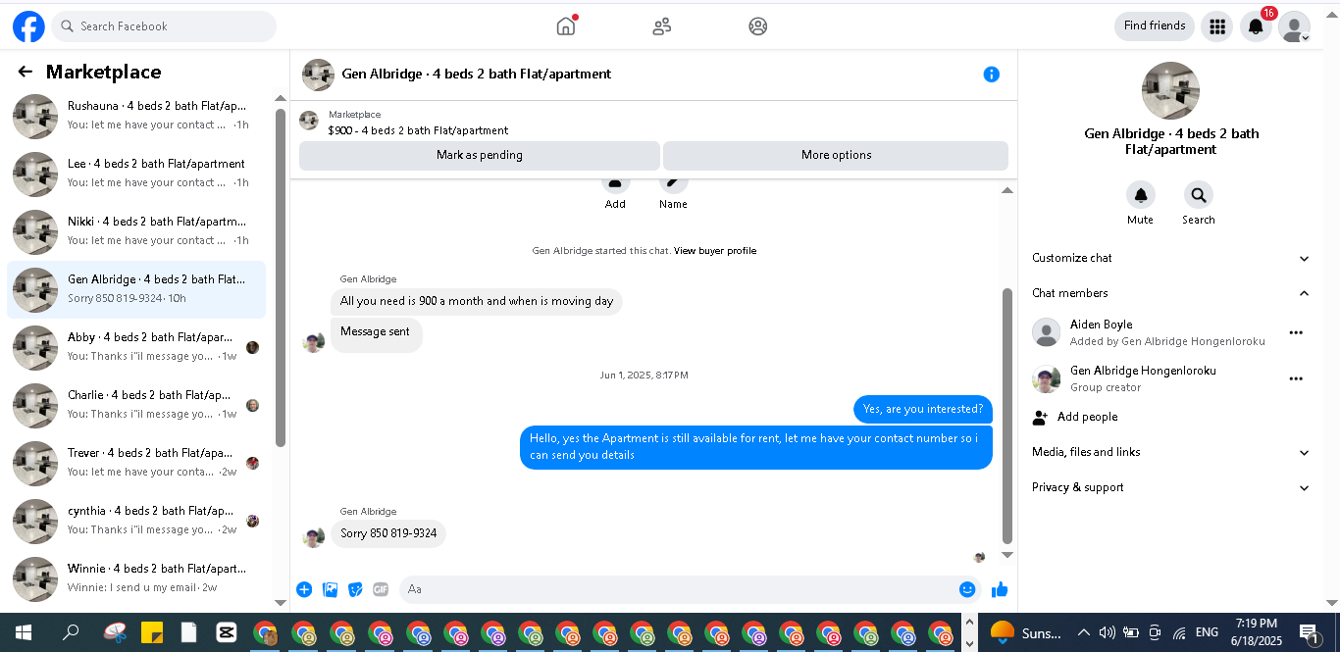1340x652 pixels.
Task: Click the chat scroll up arrow
Action: pyautogui.click(x=1006, y=190)
